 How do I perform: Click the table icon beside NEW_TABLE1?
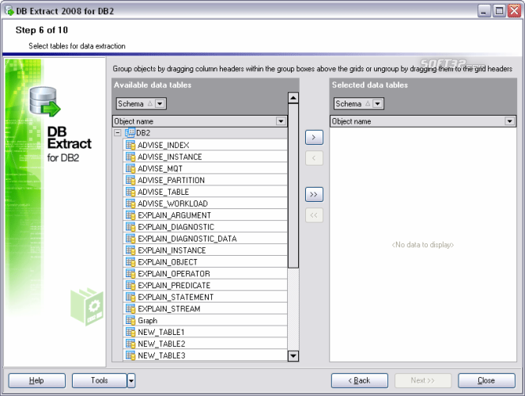tap(130, 332)
